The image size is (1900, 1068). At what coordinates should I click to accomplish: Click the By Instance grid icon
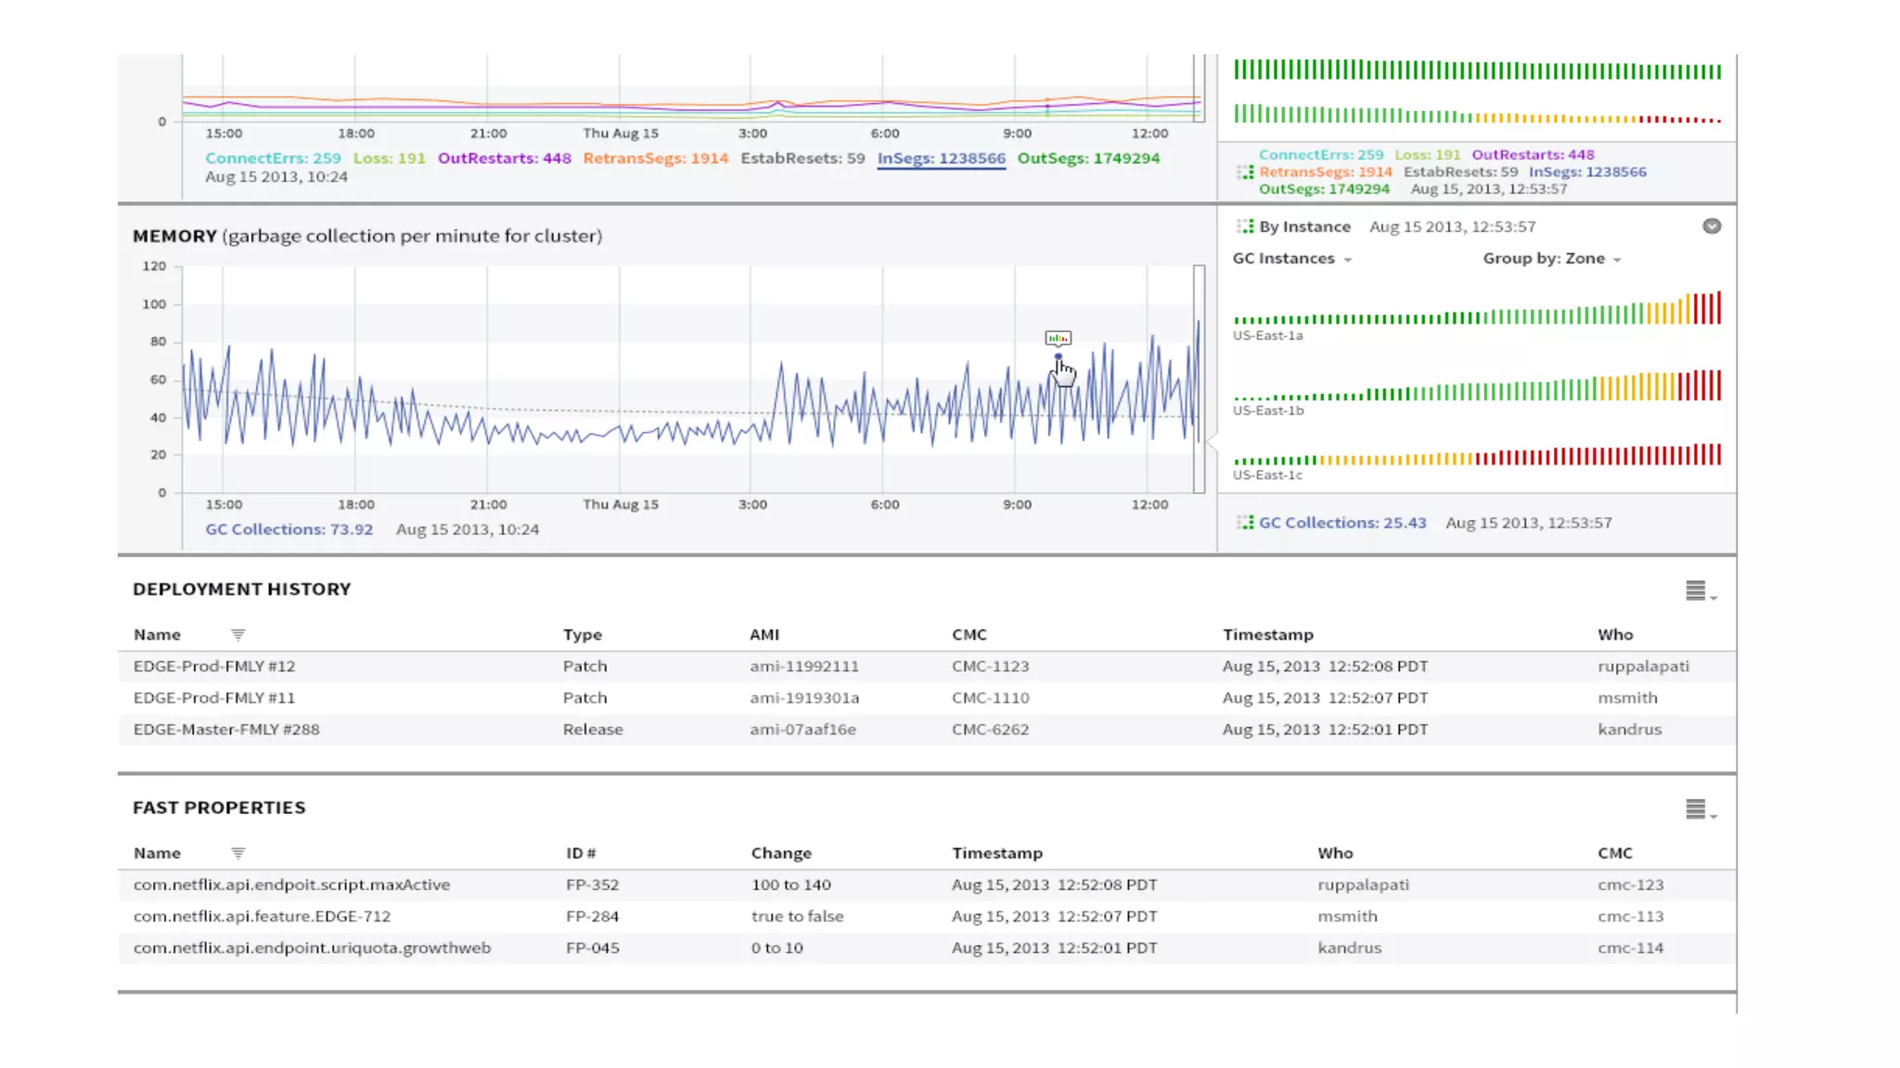1244,226
